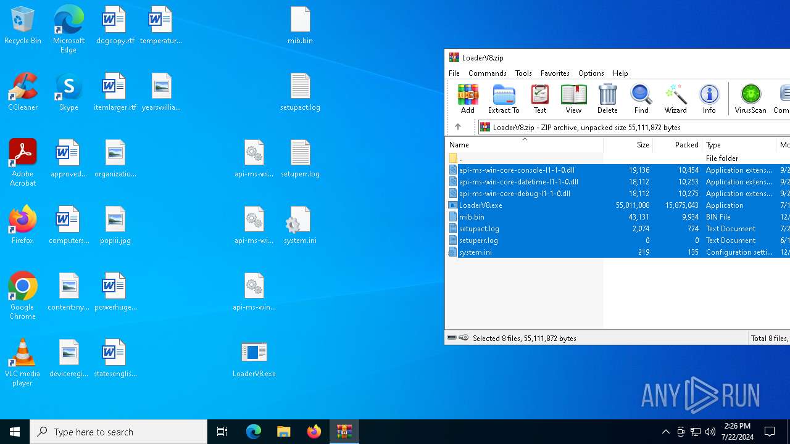This screenshot has width=790, height=444.
Task: Start VirusScan on the archive
Action: point(750,99)
